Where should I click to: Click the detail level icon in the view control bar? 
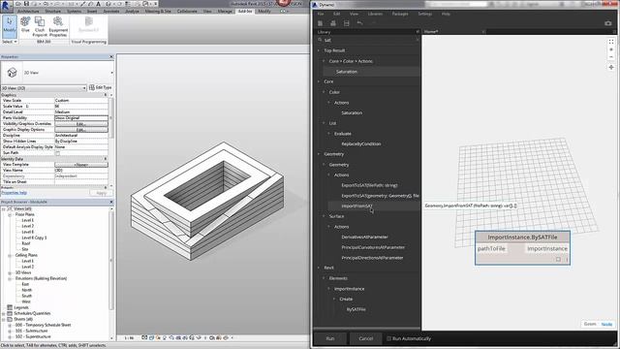pyautogui.click(x=144, y=338)
